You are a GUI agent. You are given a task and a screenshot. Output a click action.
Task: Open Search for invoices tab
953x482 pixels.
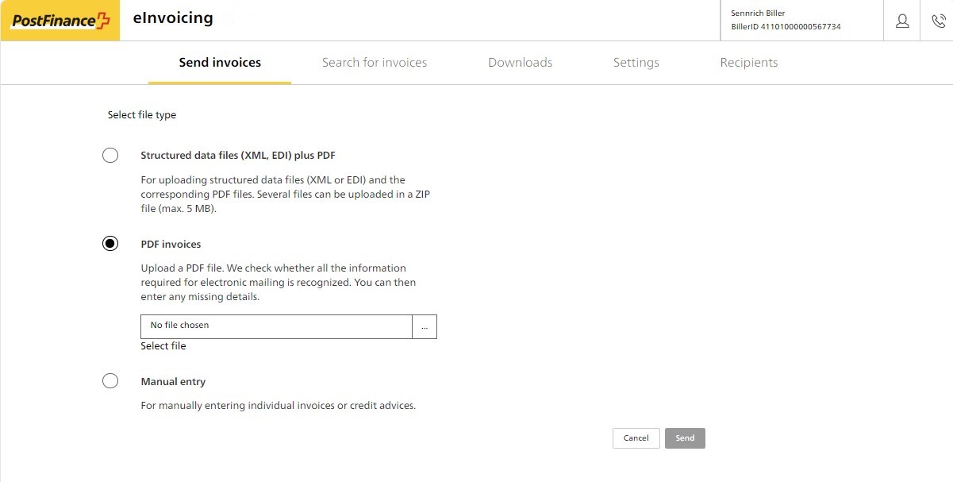pyautogui.click(x=375, y=63)
